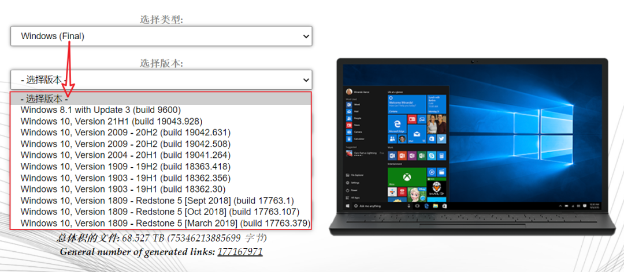Screen dimensions: 624x272
Task: Pick Windows 10 Version 1909 19H2 option
Action: click(x=125, y=167)
